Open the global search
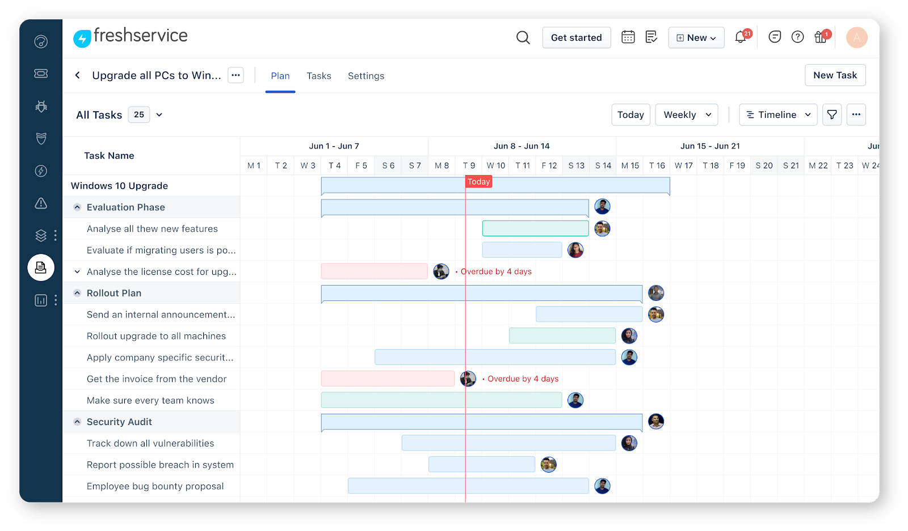Viewport: 908px width, 531px height. (x=522, y=37)
